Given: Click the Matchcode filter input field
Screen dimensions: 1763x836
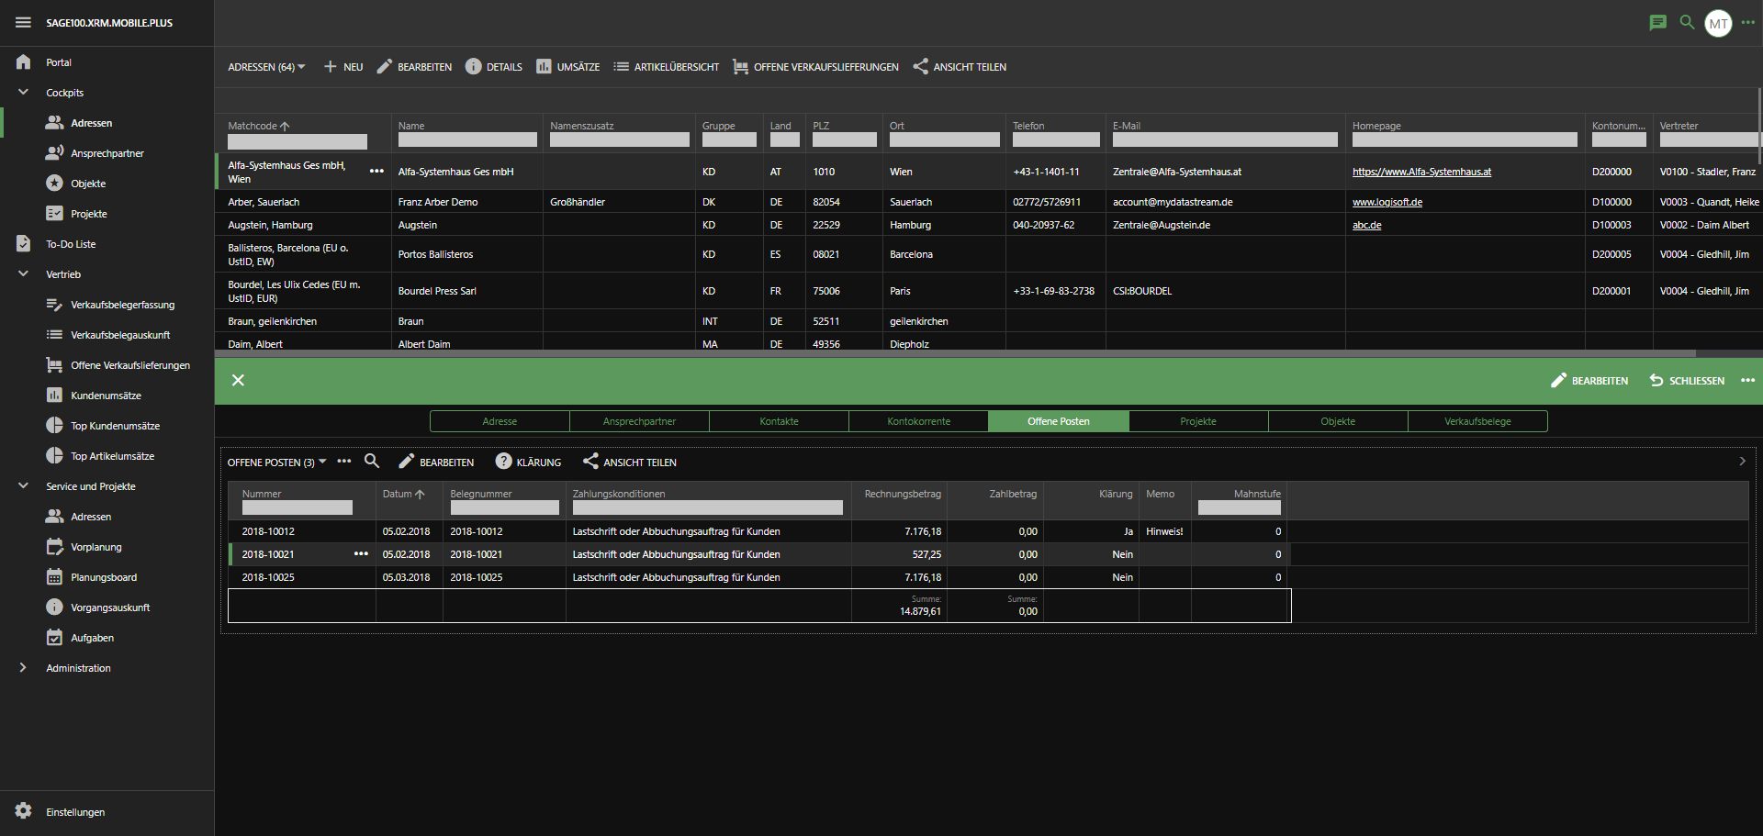Looking at the screenshot, I should (298, 142).
